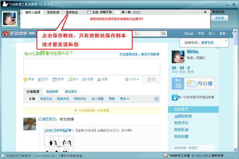
Task: Add a picture with 图片
Action: 43,79
